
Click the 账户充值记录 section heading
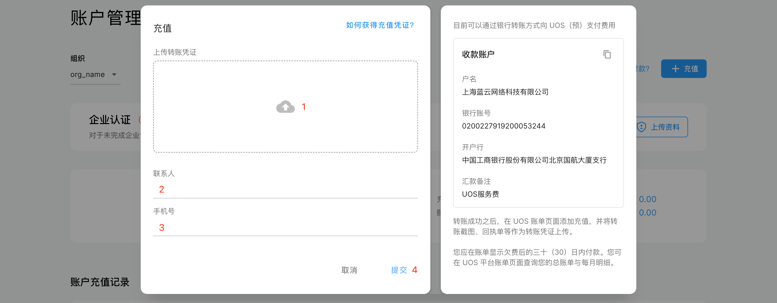pyautogui.click(x=100, y=282)
